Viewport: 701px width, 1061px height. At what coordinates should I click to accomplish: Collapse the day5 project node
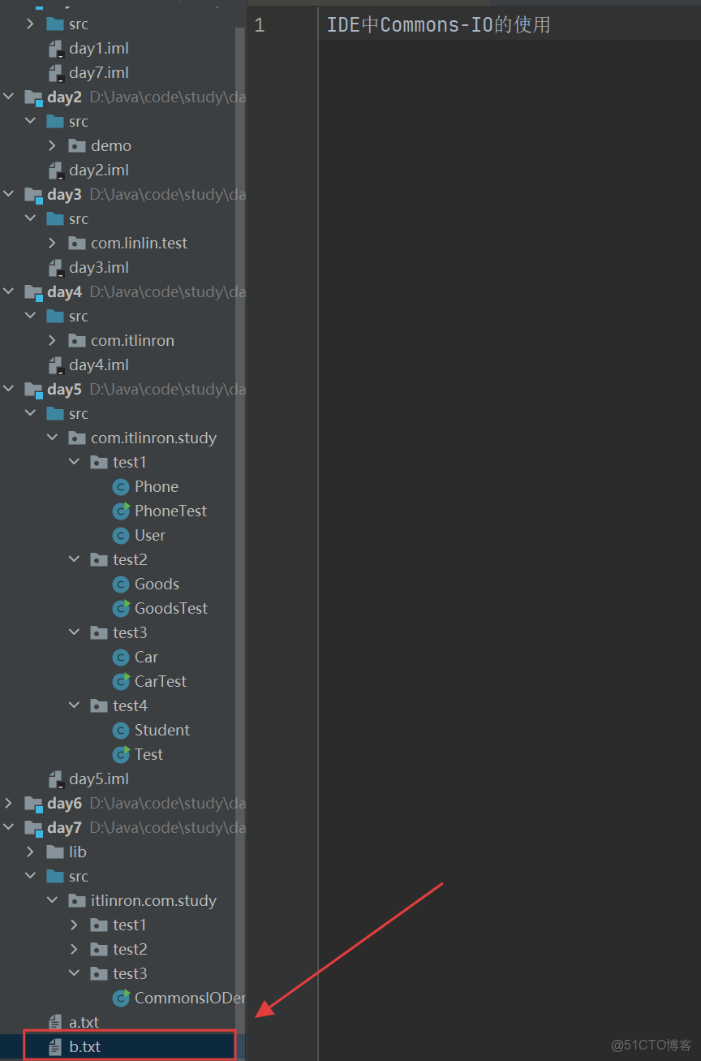pos(8,389)
